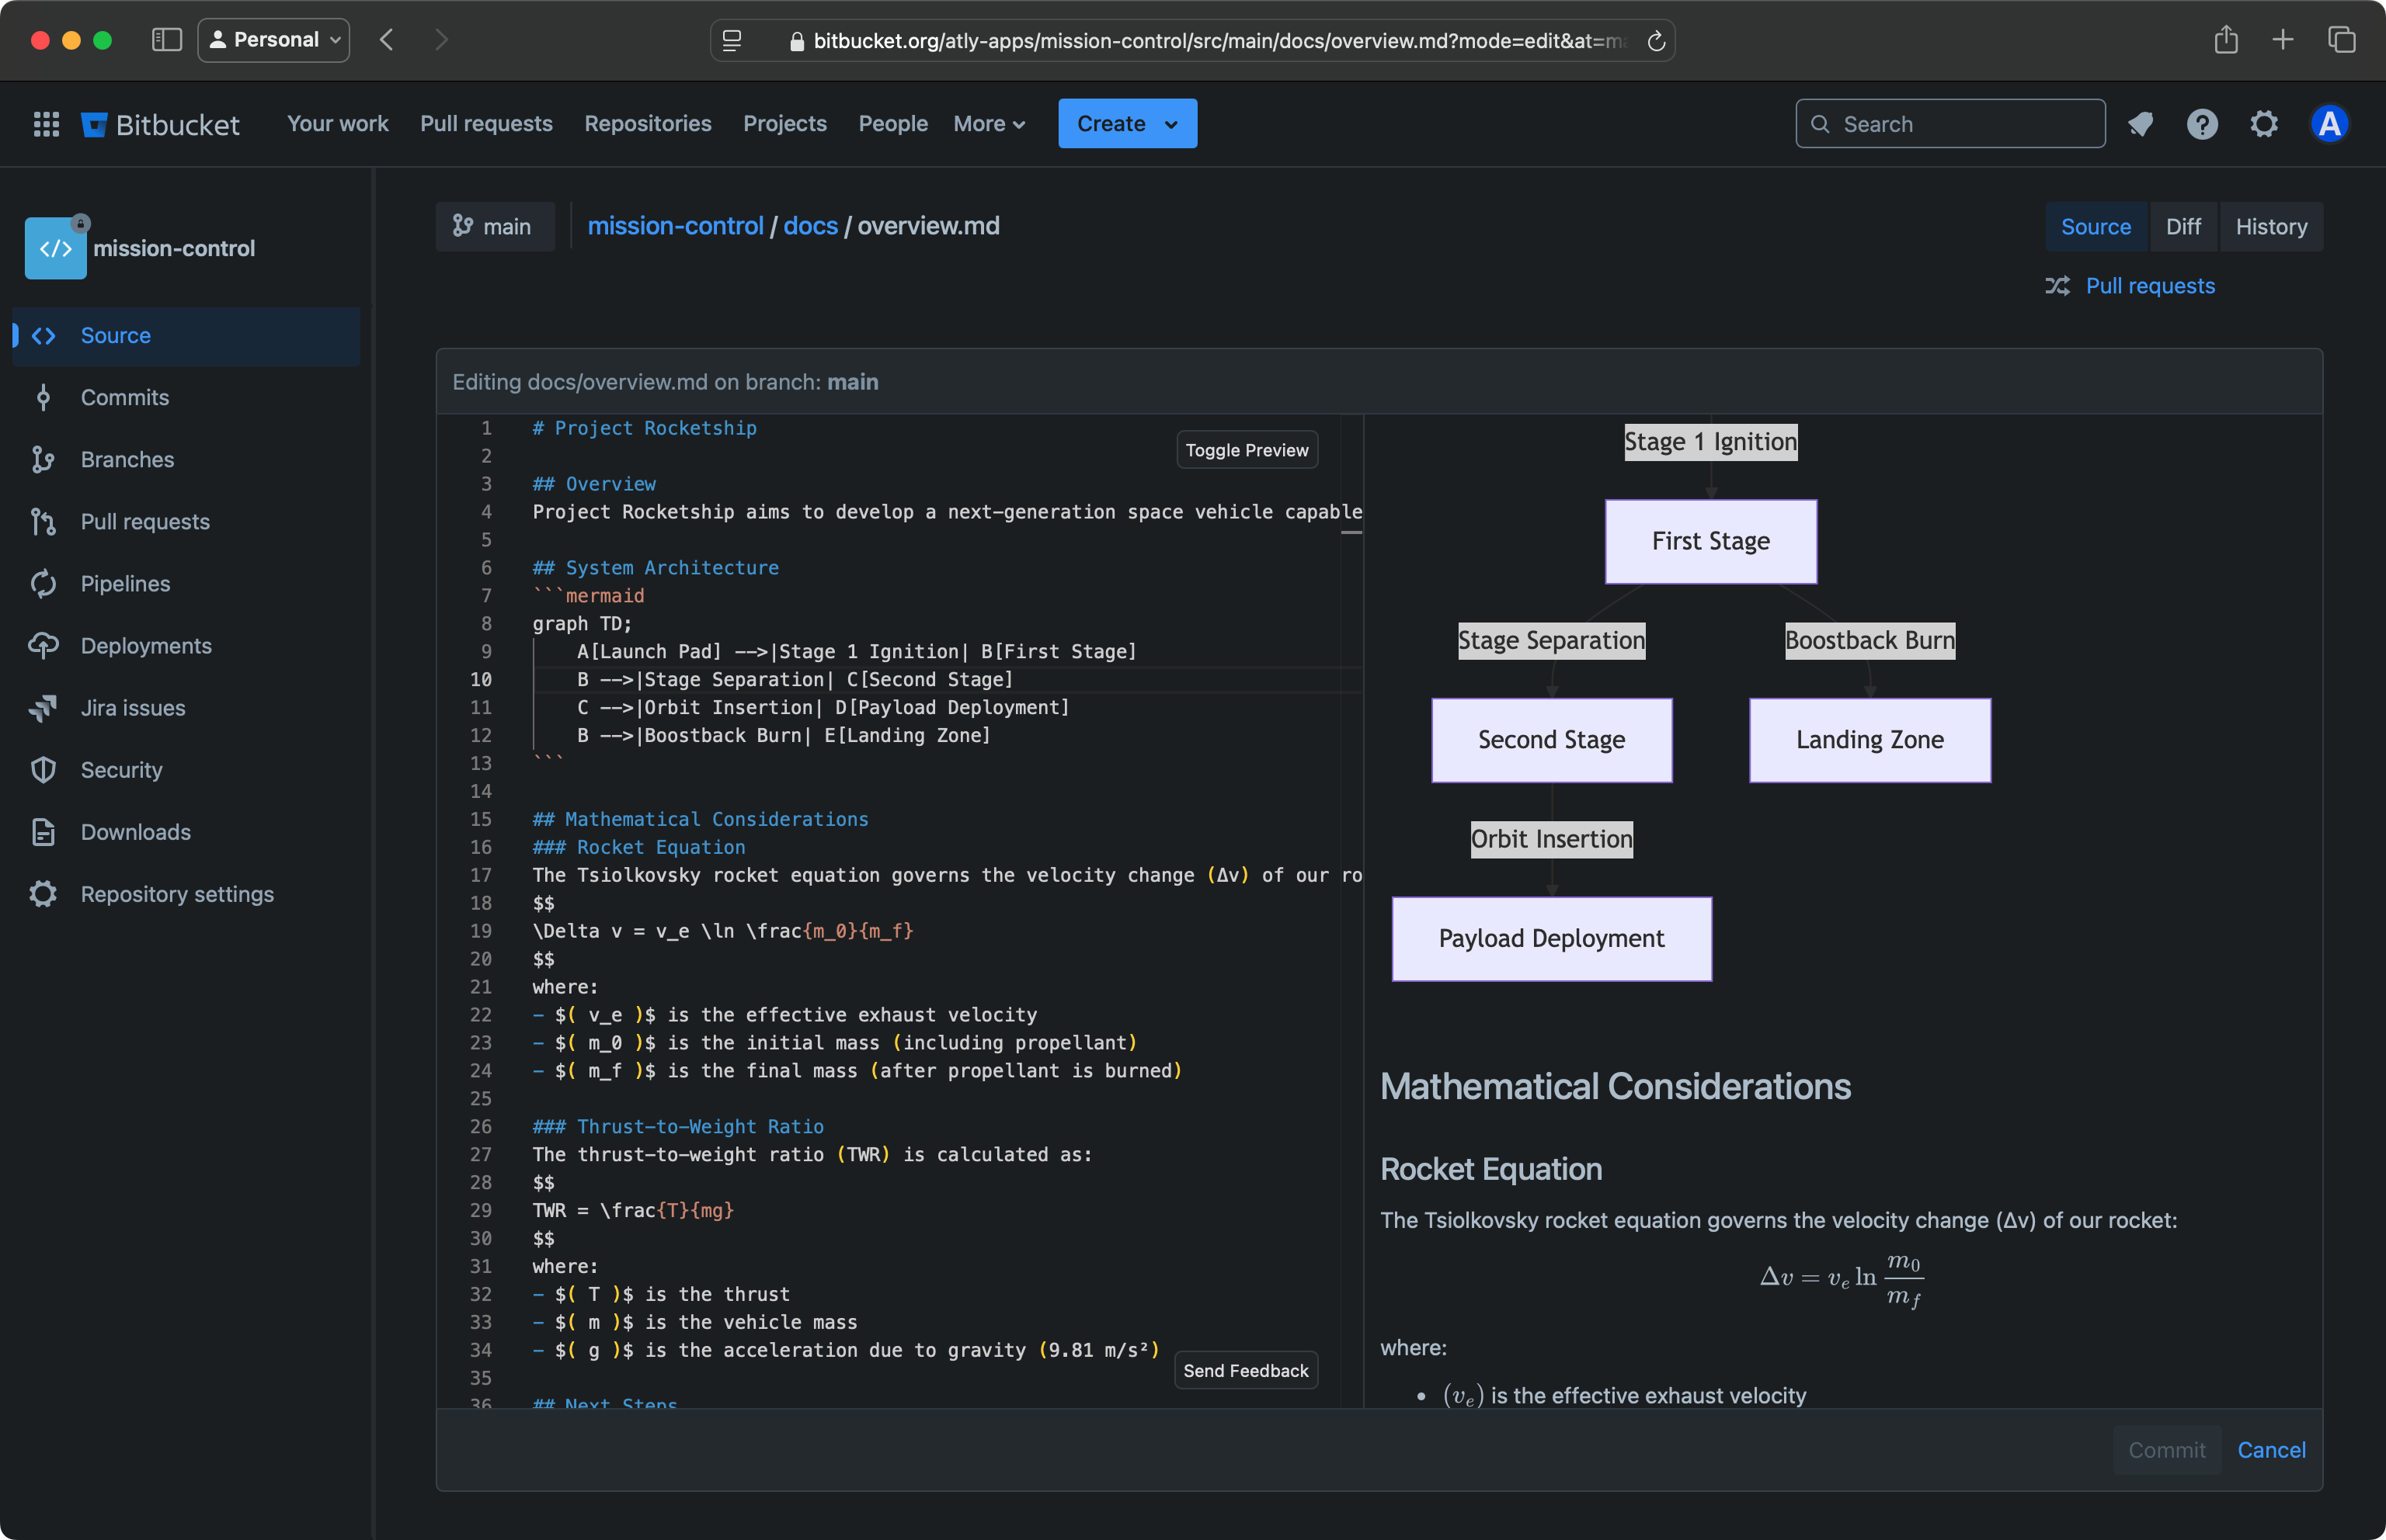Click the Send Feedback button

click(x=1246, y=1371)
